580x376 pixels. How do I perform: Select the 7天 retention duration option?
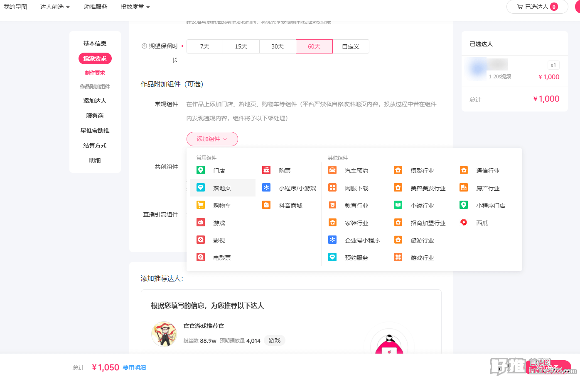click(205, 46)
